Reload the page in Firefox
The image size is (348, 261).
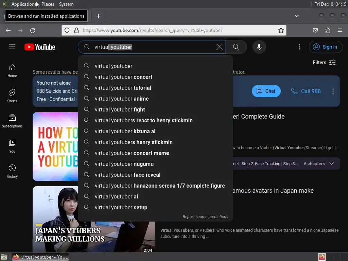[33, 30]
